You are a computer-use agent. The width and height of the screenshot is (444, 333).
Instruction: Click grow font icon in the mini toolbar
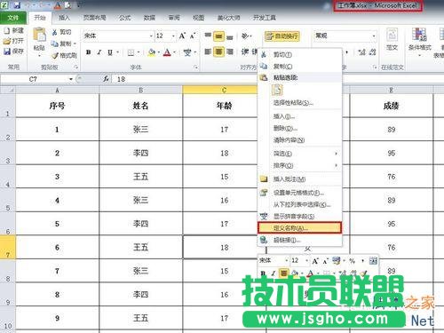click(315, 261)
